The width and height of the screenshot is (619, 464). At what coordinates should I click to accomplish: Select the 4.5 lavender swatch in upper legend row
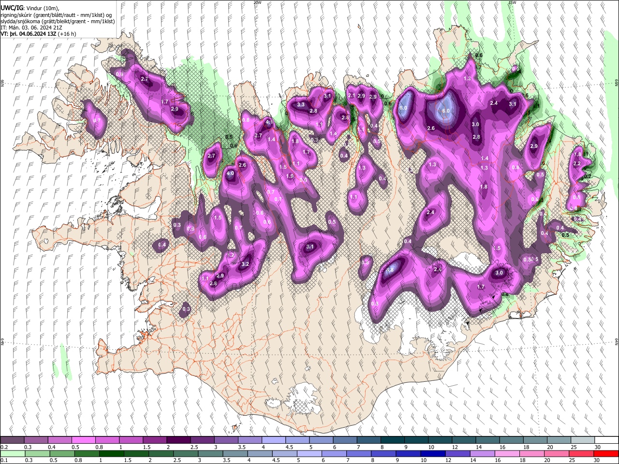(x=297, y=440)
